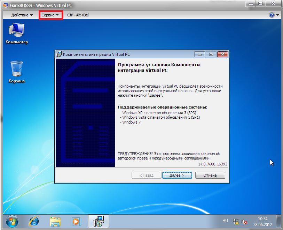Click the installer dialog title icon

pos(59,54)
